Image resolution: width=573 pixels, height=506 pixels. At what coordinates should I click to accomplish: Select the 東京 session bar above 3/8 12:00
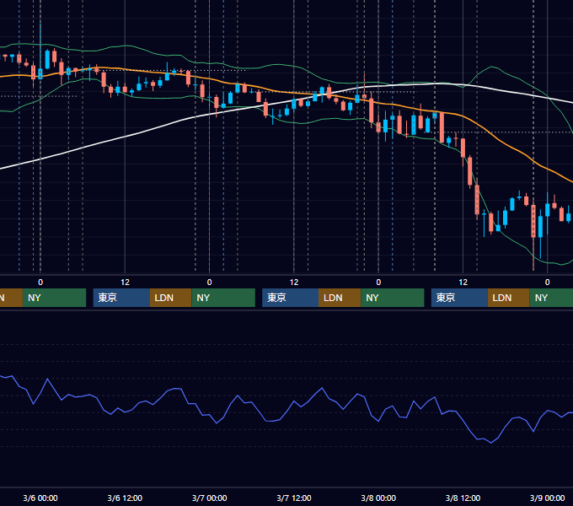(459, 298)
